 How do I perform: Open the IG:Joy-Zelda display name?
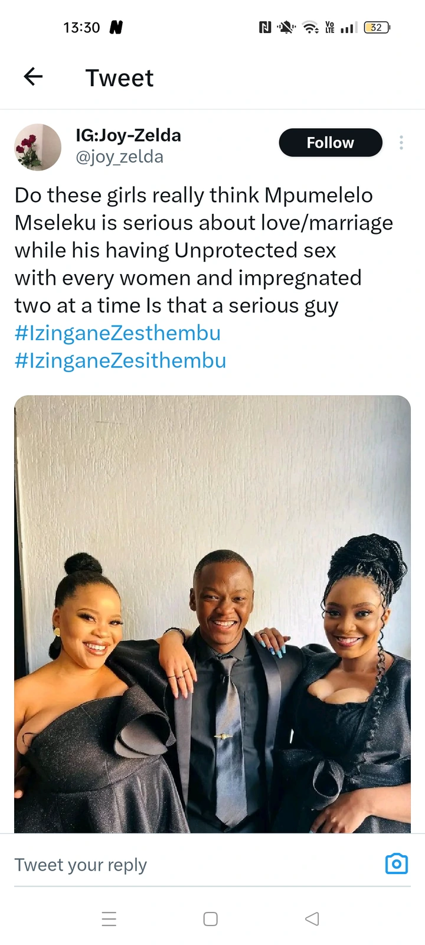click(128, 135)
